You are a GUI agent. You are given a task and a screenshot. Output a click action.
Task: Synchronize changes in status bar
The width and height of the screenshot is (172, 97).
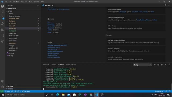pyautogui.click(x=12, y=91)
